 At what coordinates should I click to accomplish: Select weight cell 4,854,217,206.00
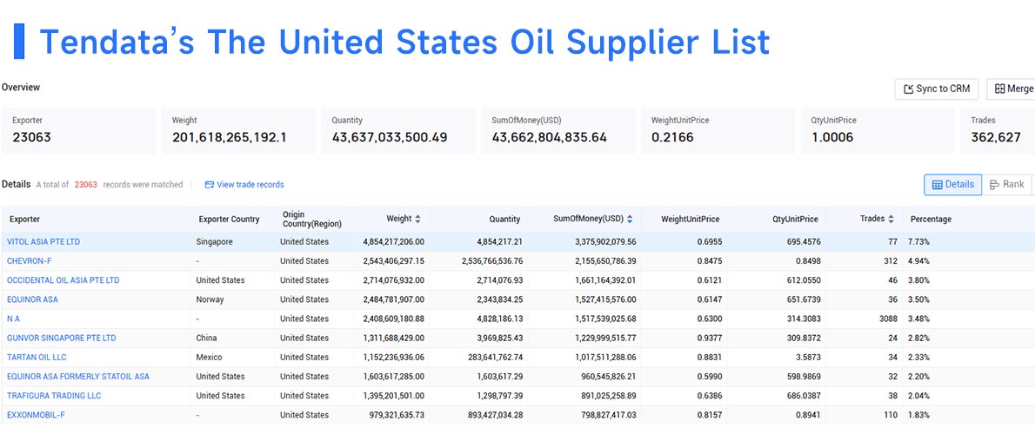click(393, 241)
